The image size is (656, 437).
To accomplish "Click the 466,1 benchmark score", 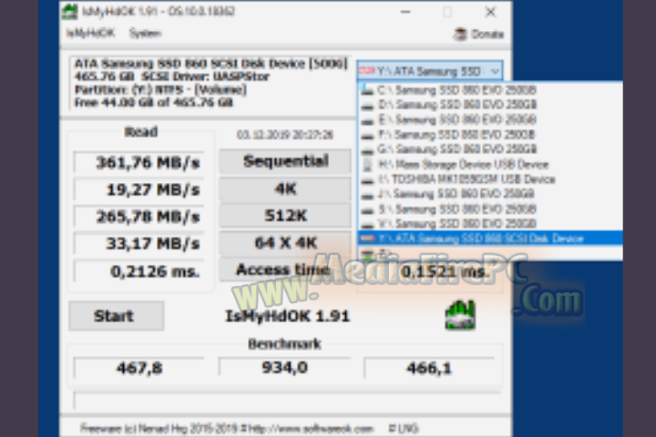I will [x=429, y=368].
